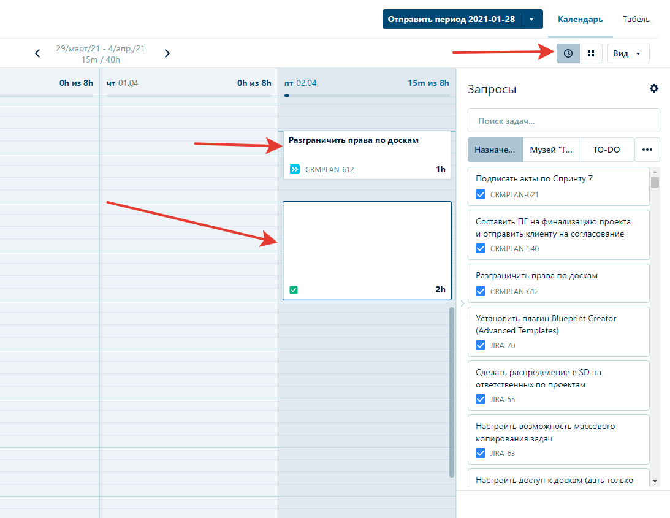Select the TO-DO filter tab
The width and height of the screenshot is (670, 518).
click(x=606, y=150)
